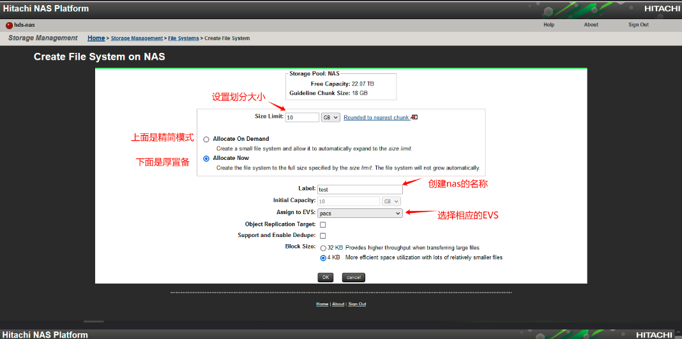
Task: Select the Allocate Now radio button
Action: coord(206,159)
